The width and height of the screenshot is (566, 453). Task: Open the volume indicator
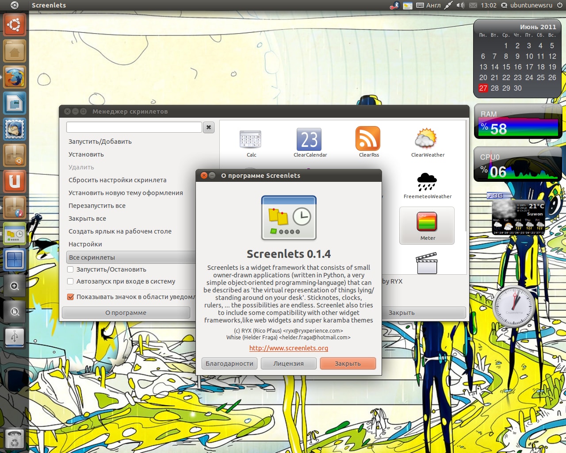tap(460, 5)
